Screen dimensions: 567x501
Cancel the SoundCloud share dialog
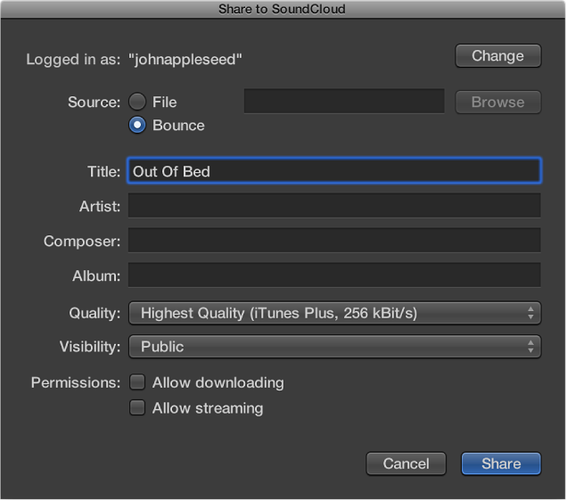click(x=407, y=464)
